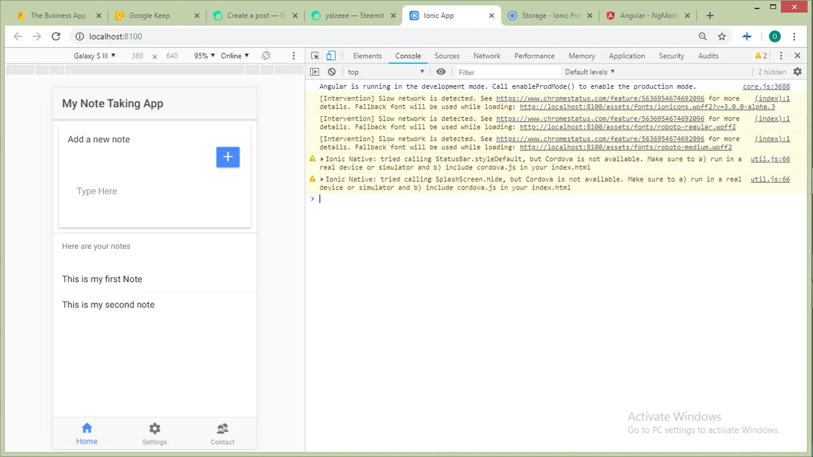Open the ionicons.woff2 font link

647,107
